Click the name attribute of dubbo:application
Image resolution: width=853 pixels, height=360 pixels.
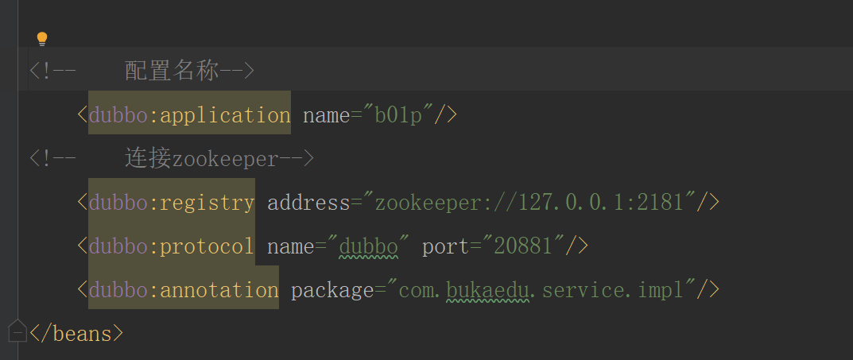pos(326,115)
